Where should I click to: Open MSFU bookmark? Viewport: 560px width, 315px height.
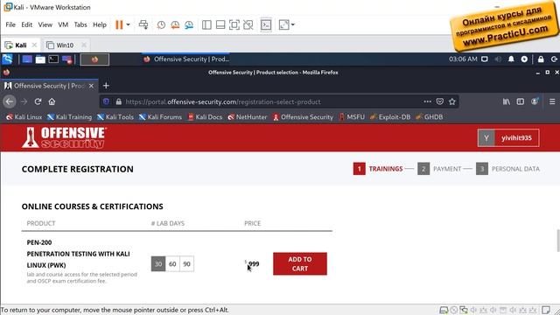(352, 116)
